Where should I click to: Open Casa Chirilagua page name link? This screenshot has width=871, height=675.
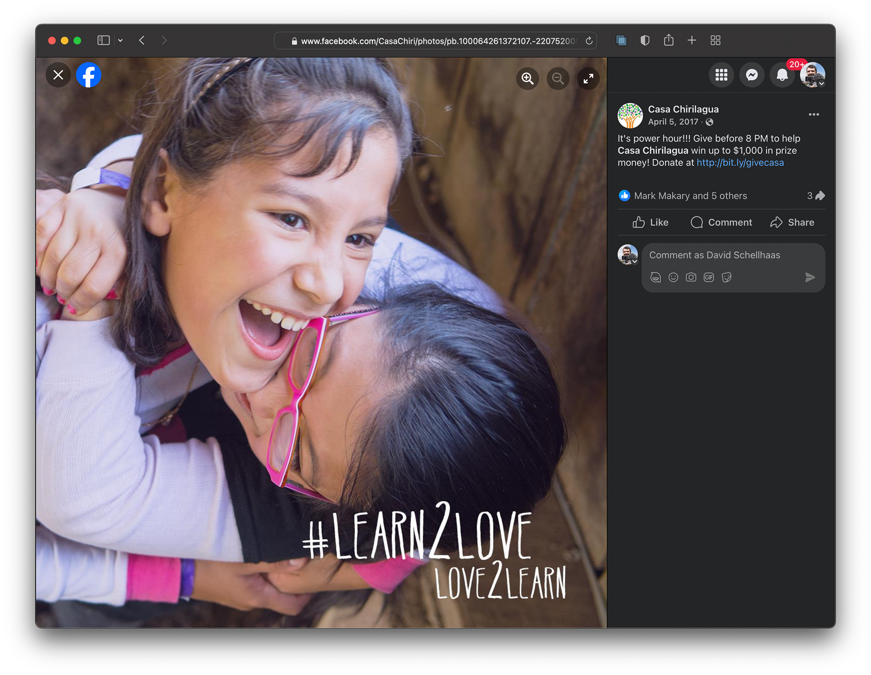[683, 109]
